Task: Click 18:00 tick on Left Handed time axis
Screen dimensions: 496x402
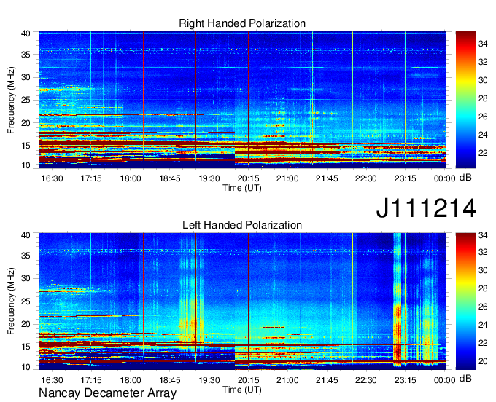Action: [x=131, y=380]
